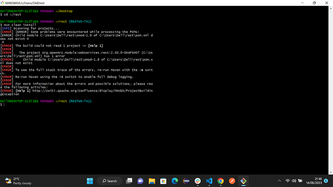This screenshot has width=333, height=187.
Task: Open Postman from the taskbar
Action: point(232,181)
